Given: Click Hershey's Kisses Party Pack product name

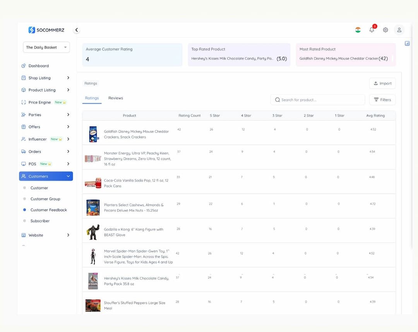Looking at the screenshot, I should click(137, 281).
